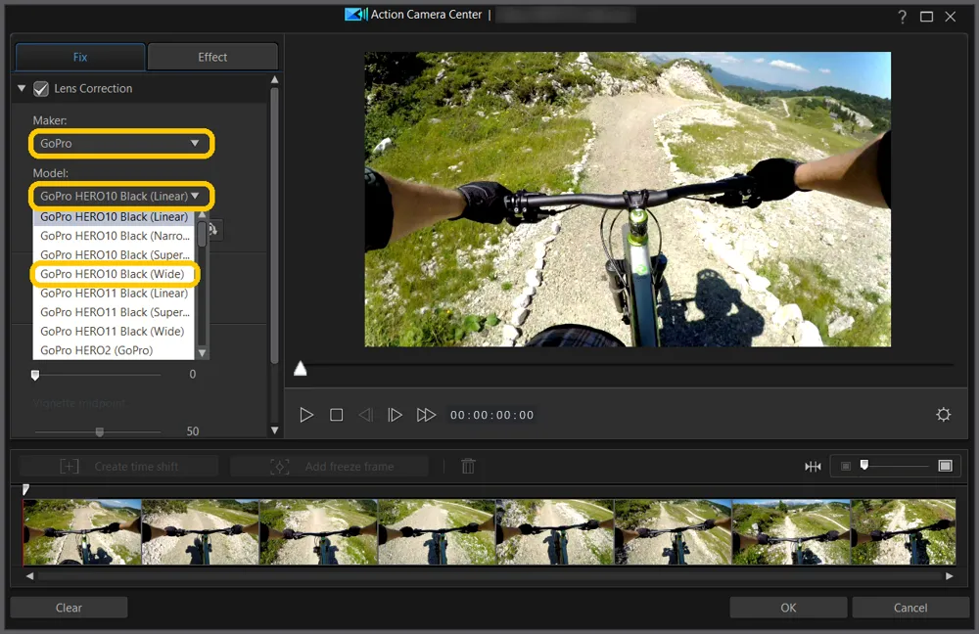Choose GoPro HERO11 Black (Linear) option
Screen dimensions: 979x634
click(114, 294)
